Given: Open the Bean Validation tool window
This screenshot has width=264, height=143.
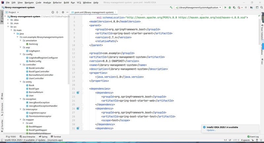Looking at the screenshot, I should pyautogui.click(x=262, y=32).
